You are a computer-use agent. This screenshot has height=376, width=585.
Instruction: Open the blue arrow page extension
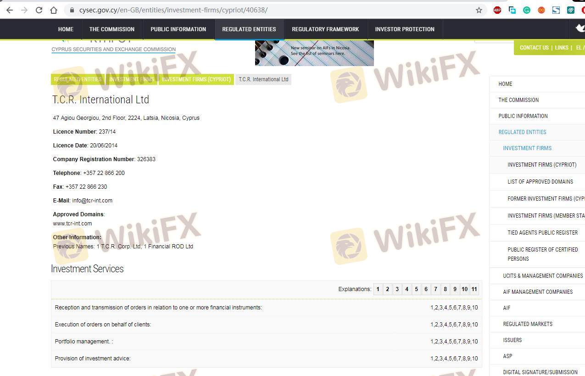tap(512, 10)
